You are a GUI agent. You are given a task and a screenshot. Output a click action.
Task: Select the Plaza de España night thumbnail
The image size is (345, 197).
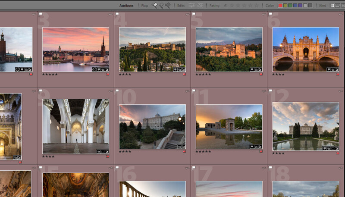[306, 50]
